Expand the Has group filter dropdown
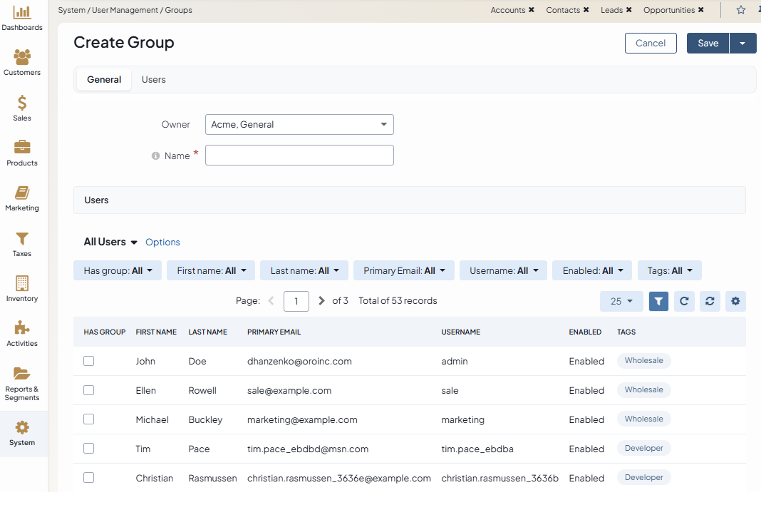 click(x=118, y=271)
